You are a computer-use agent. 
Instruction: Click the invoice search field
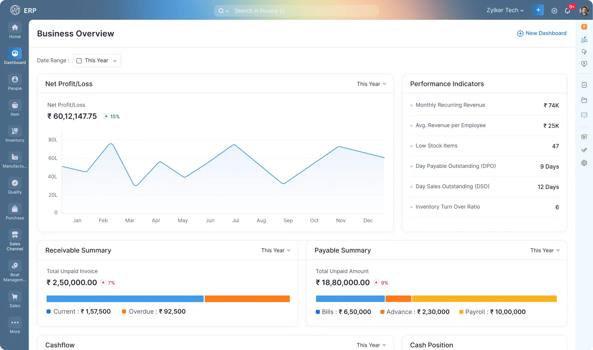click(x=297, y=11)
